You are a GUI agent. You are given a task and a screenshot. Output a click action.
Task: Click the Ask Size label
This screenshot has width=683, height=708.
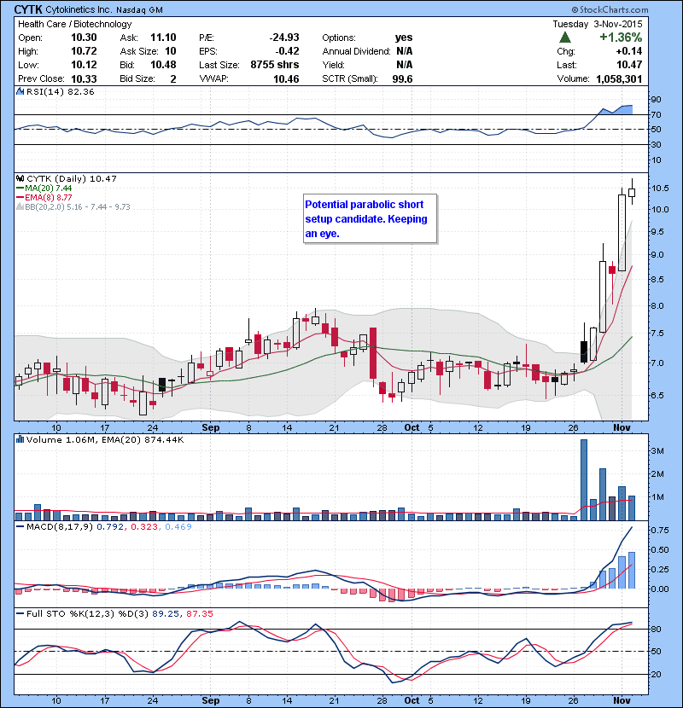(139, 51)
